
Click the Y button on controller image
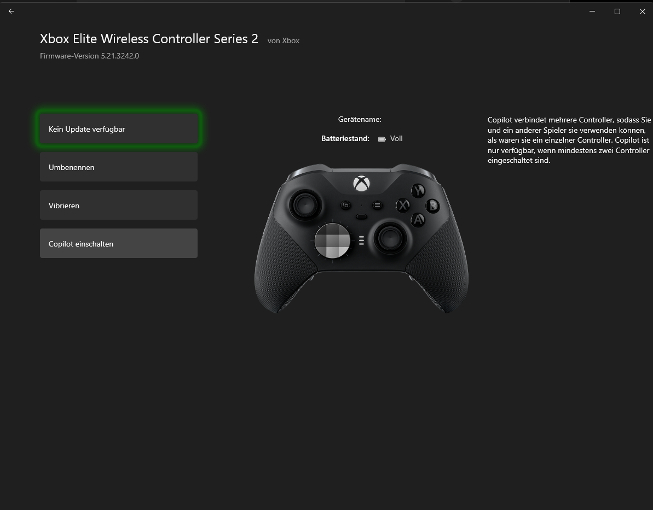(418, 191)
